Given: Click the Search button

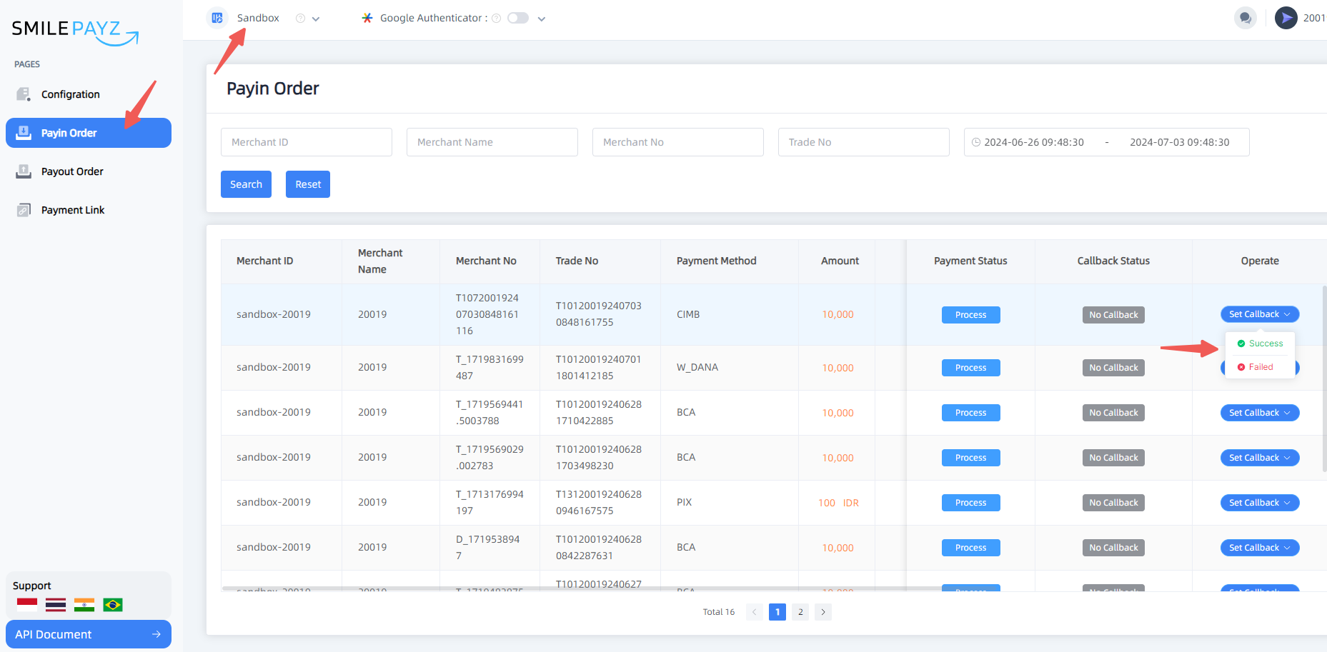Looking at the screenshot, I should pos(246,184).
